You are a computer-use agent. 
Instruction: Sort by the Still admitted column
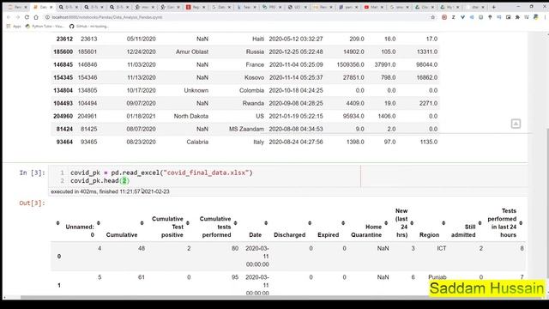(x=480, y=223)
